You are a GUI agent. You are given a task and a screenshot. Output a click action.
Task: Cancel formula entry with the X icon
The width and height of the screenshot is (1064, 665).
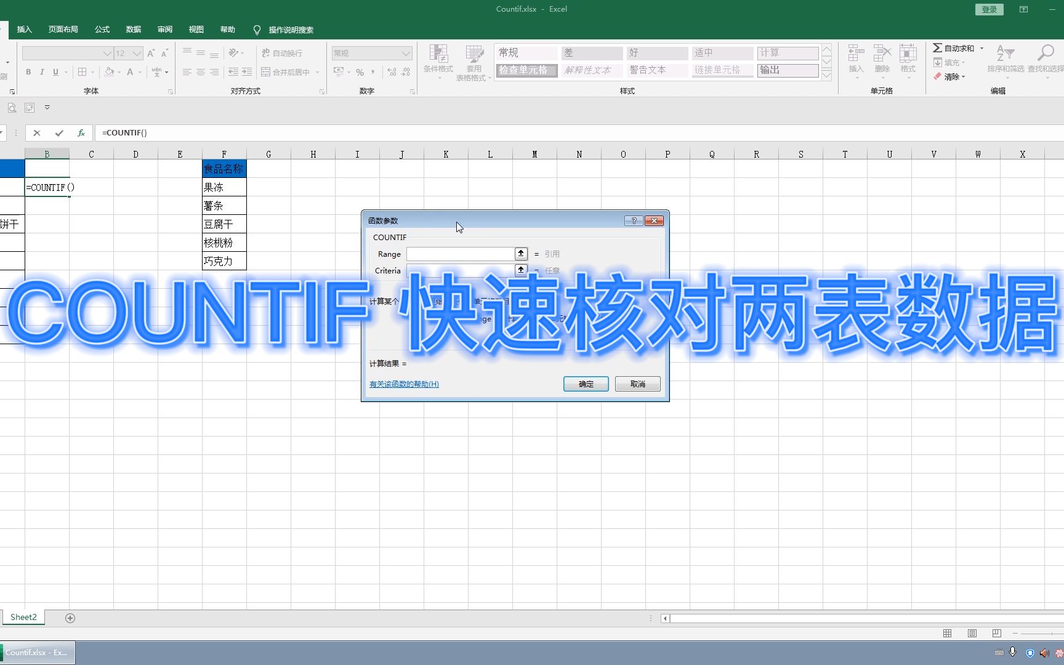coord(37,133)
